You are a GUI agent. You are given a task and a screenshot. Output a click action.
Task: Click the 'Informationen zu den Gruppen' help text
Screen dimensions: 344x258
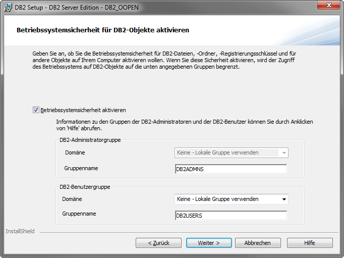[x=185, y=125]
